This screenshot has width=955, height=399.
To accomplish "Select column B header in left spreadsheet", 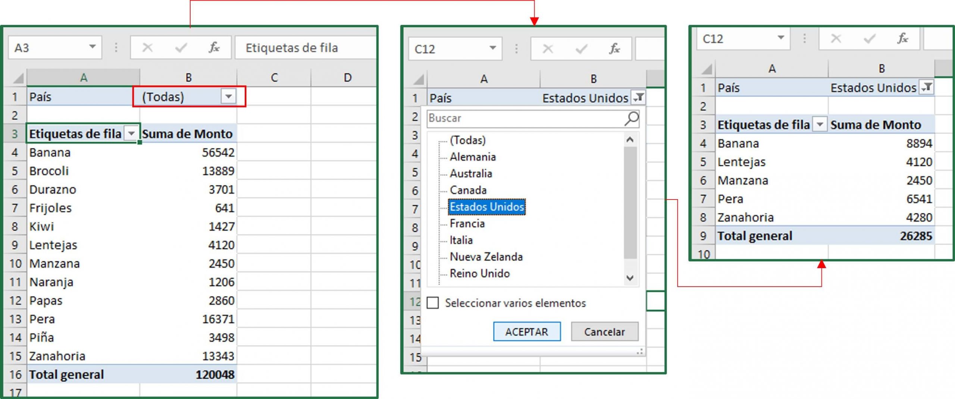I will [x=188, y=77].
